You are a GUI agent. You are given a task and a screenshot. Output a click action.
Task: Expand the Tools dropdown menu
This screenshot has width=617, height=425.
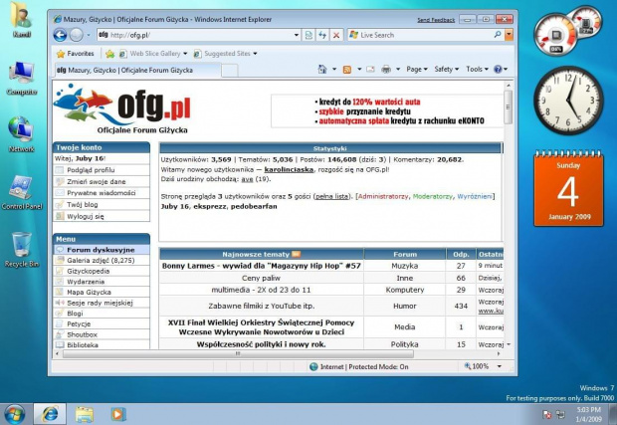477,70
